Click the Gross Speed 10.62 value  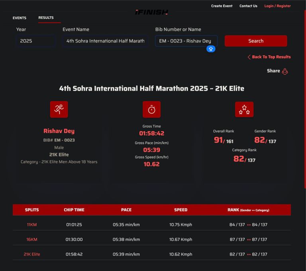pos(152,164)
